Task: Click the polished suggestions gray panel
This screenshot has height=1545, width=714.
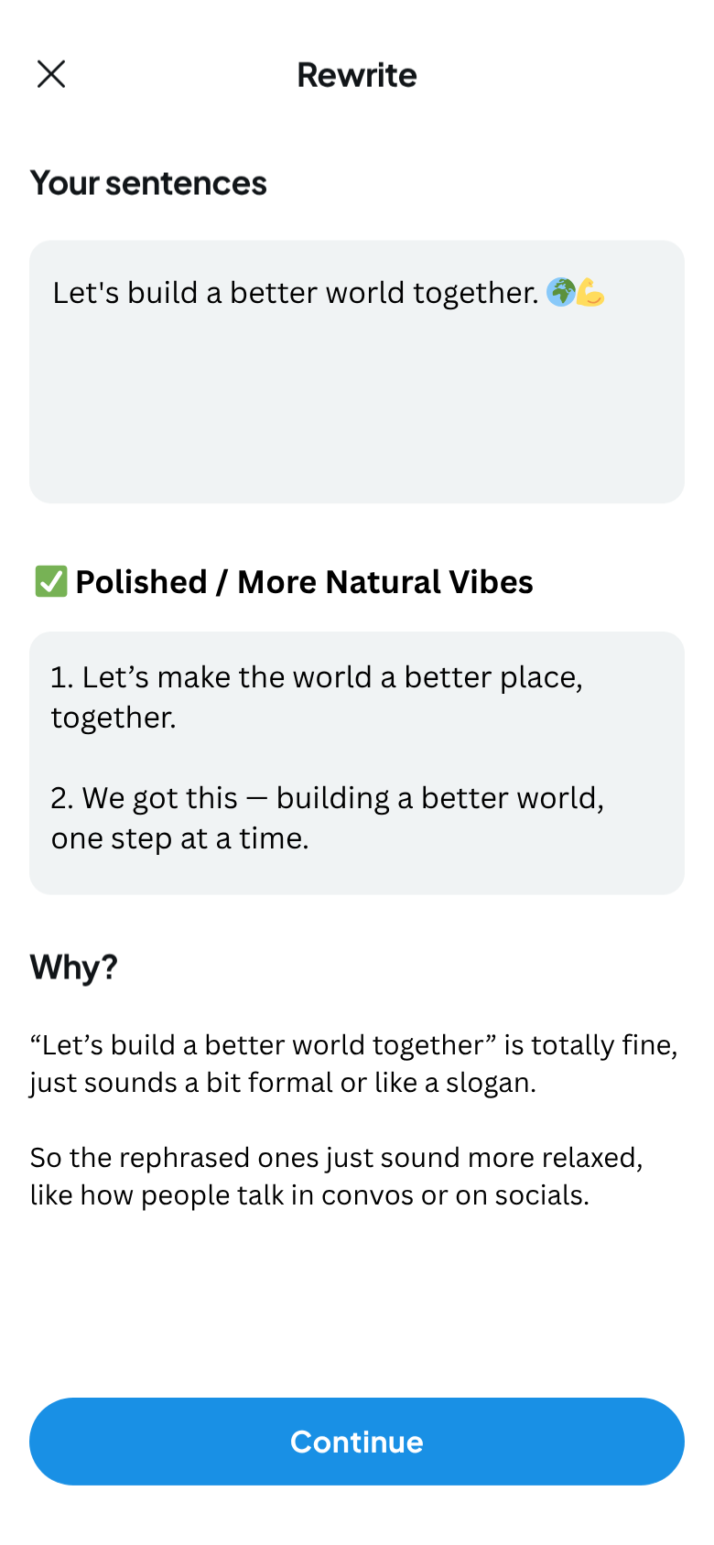Action: click(357, 763)
